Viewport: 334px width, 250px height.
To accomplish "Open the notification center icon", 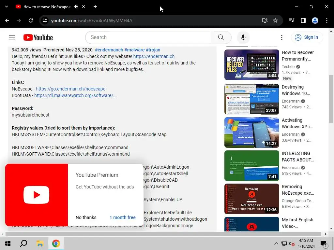I will coord(324,243).
